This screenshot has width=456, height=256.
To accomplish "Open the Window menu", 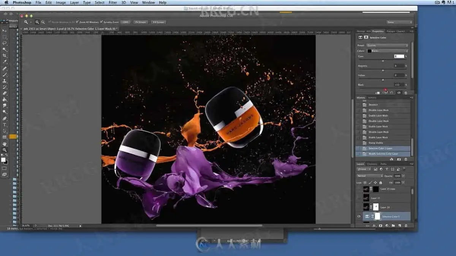I will pyautogui.click(x=148, y=3).
